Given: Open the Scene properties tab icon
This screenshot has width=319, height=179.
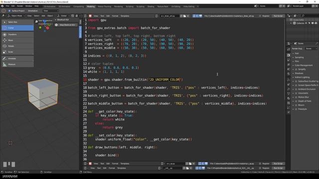Looking at the screenshot, I should (x=289, y=69).
